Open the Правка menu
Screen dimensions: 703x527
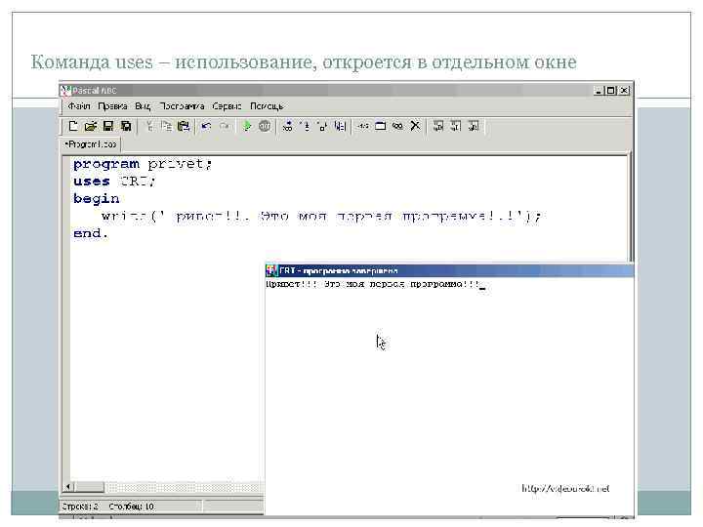pyautogui.click(x=112, y=106)
